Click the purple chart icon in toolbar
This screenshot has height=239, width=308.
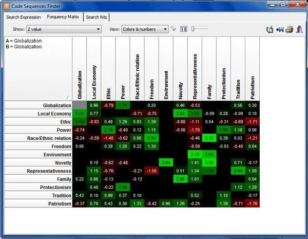299,29
